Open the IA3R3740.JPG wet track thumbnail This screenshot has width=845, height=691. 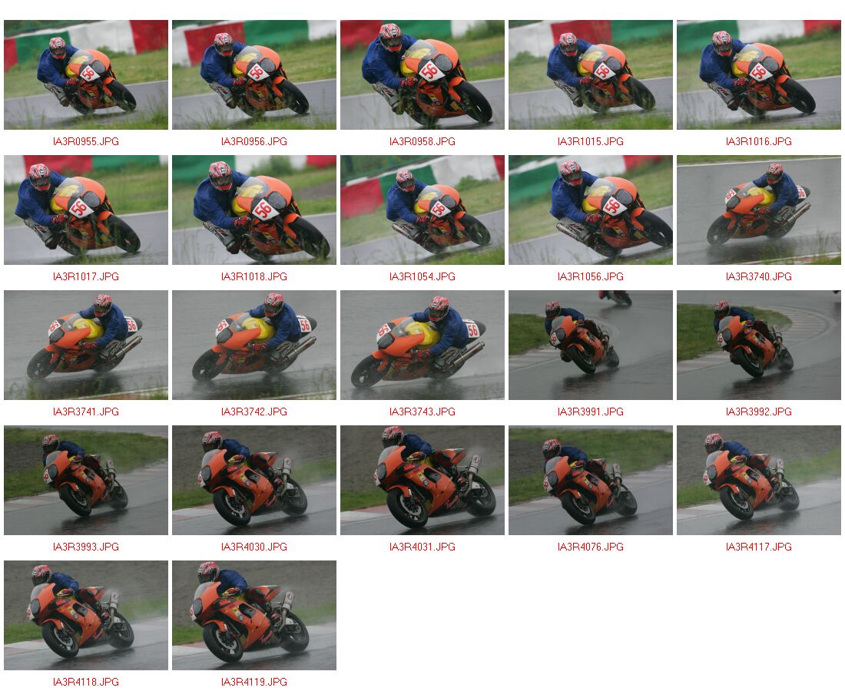pos(759,210)
